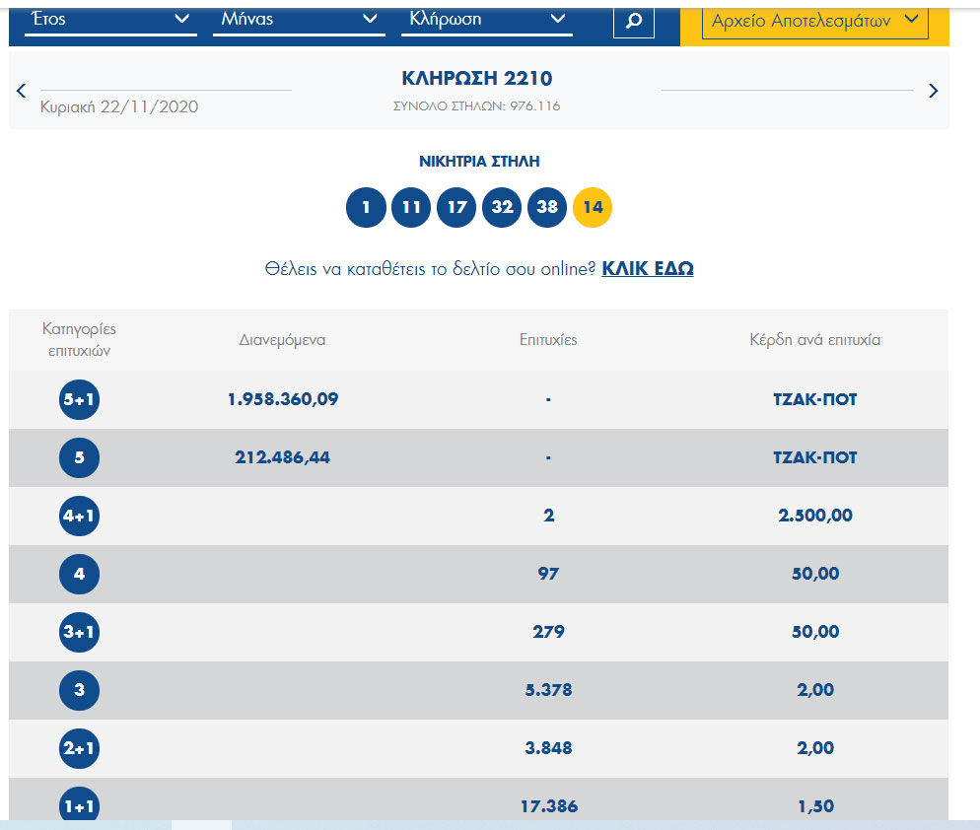980x830 pixels.
Task: Follow the ΚΛΙΚ ΕΔΩ link
Action: [x=647, y=268]
